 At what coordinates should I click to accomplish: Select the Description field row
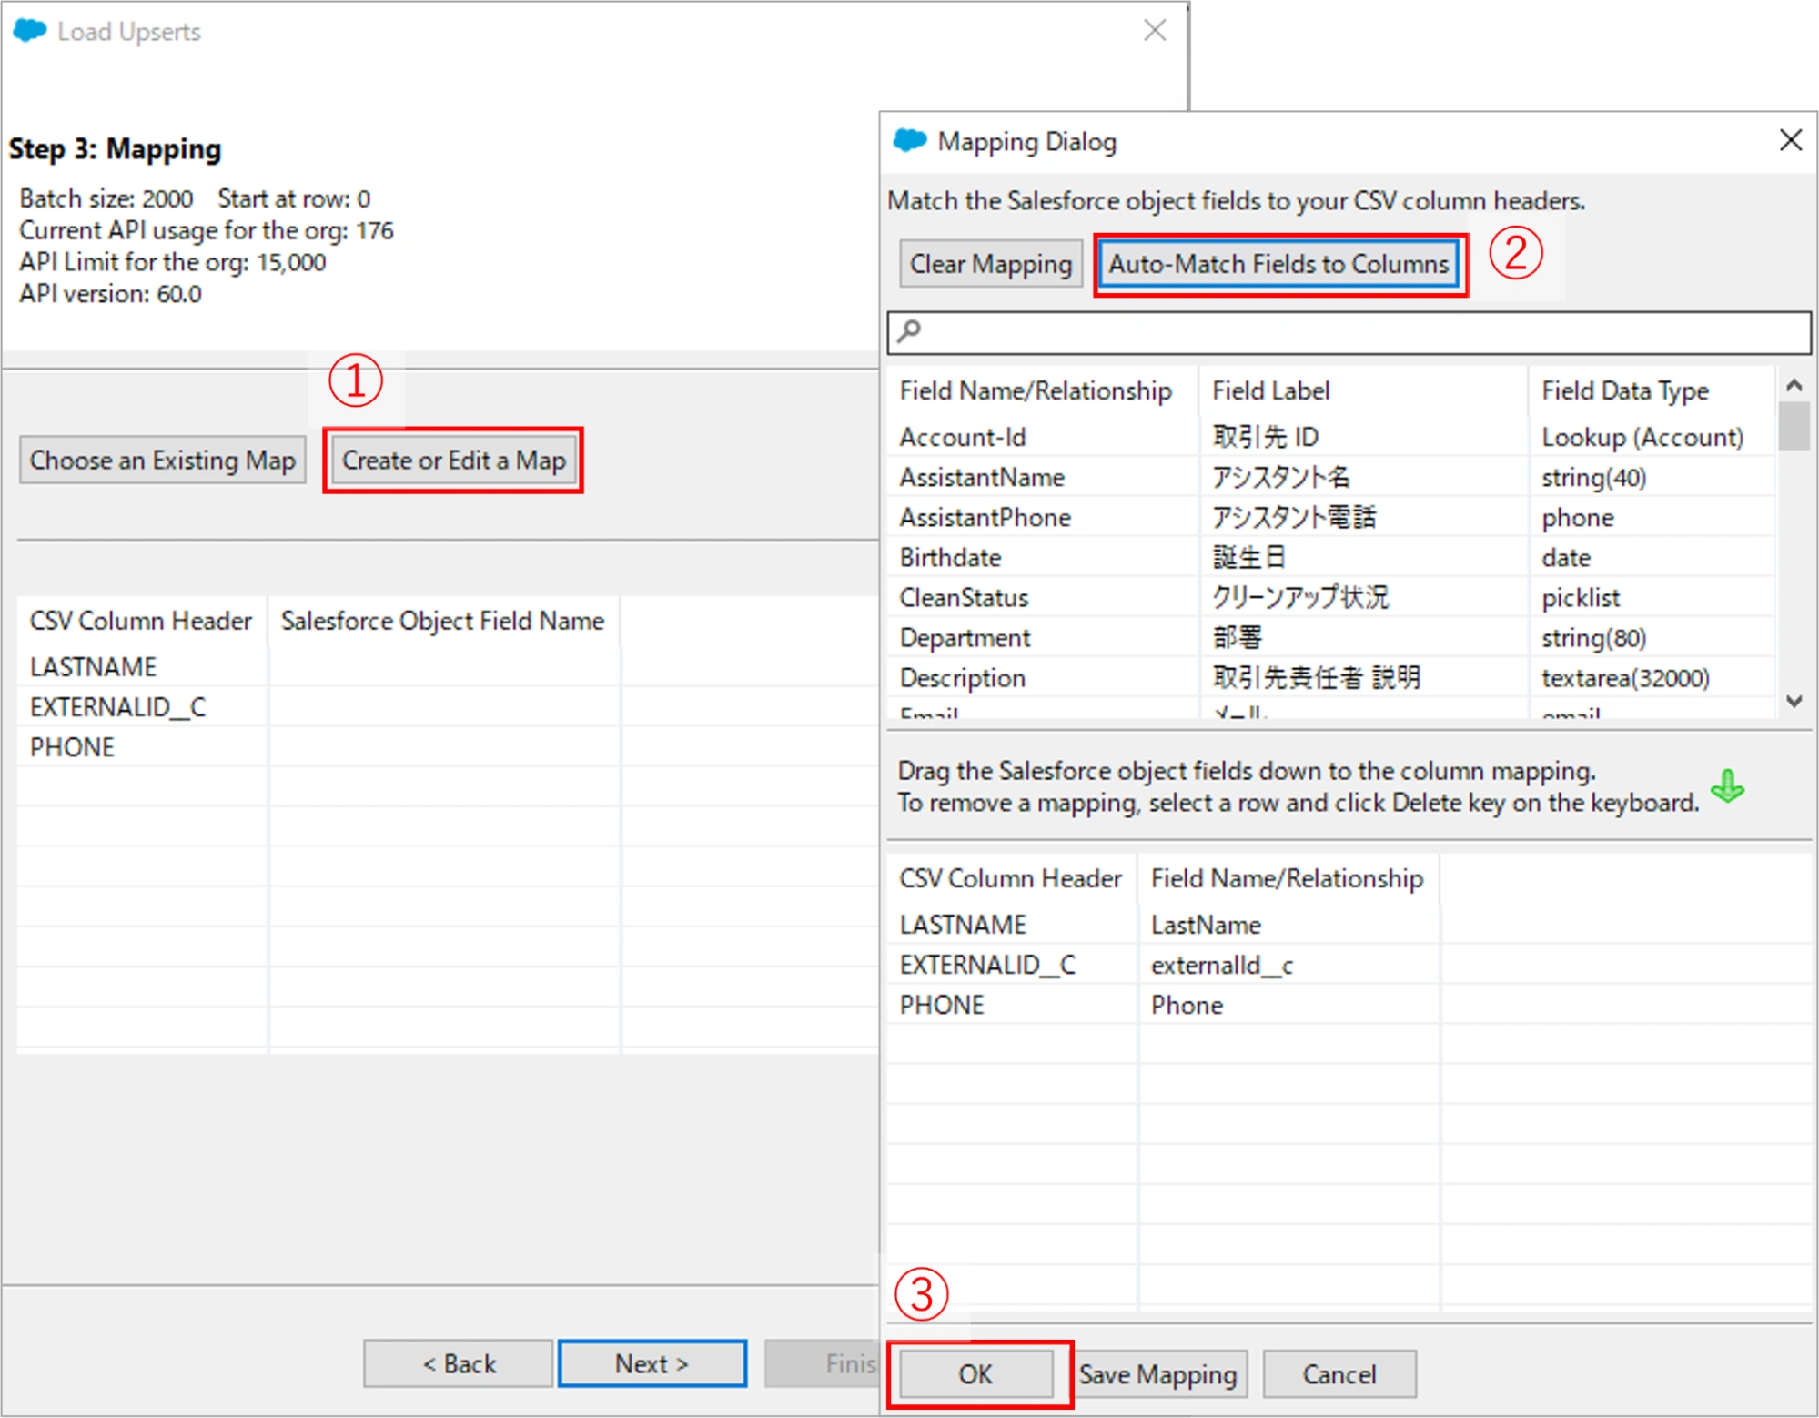(1330, 677)
